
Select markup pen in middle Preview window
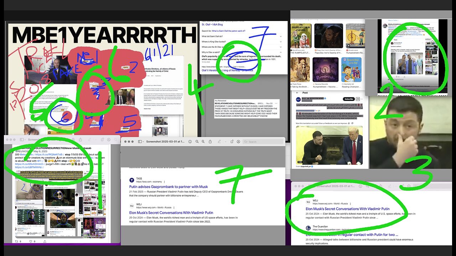point(219,142)
